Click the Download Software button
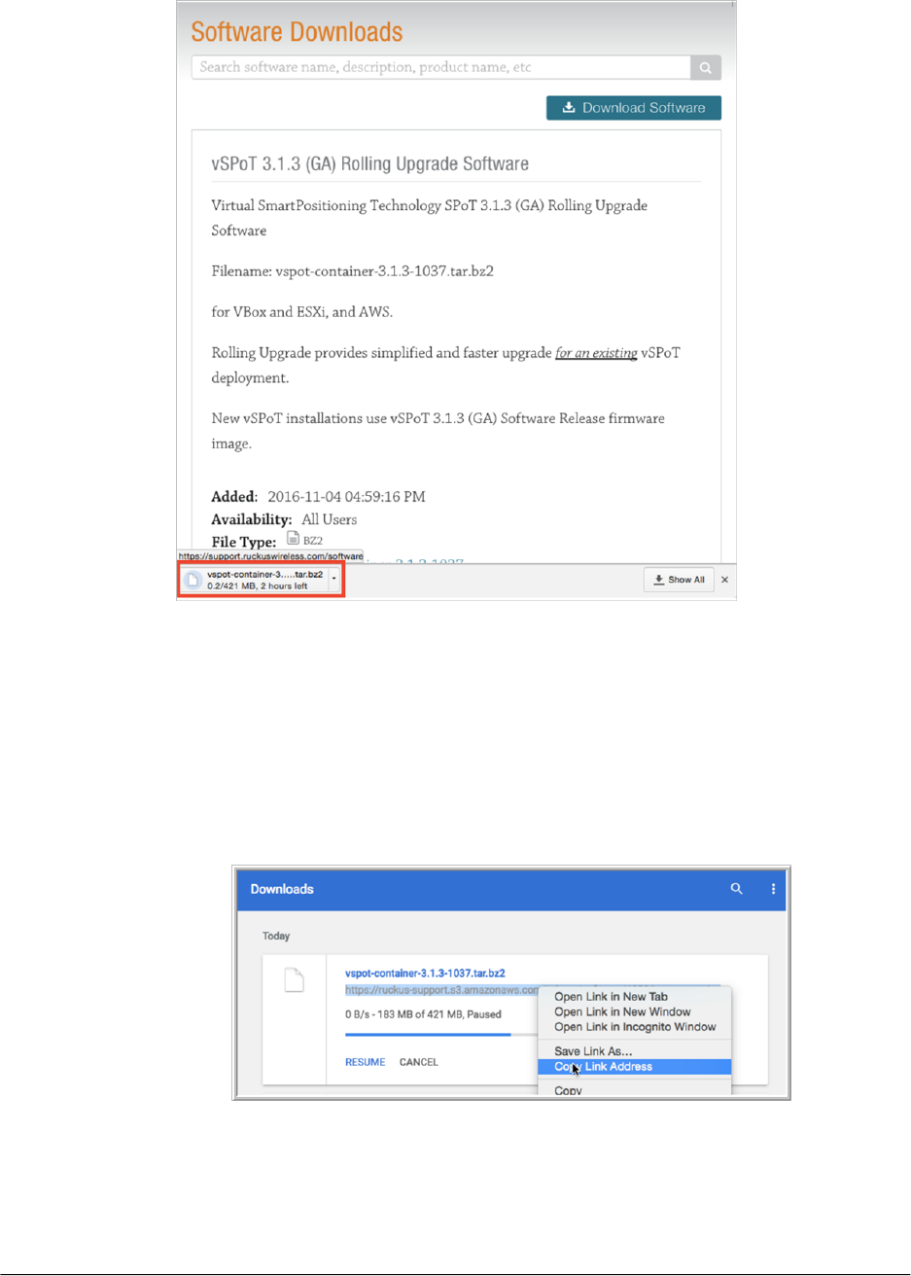 [x=634, y=108]
